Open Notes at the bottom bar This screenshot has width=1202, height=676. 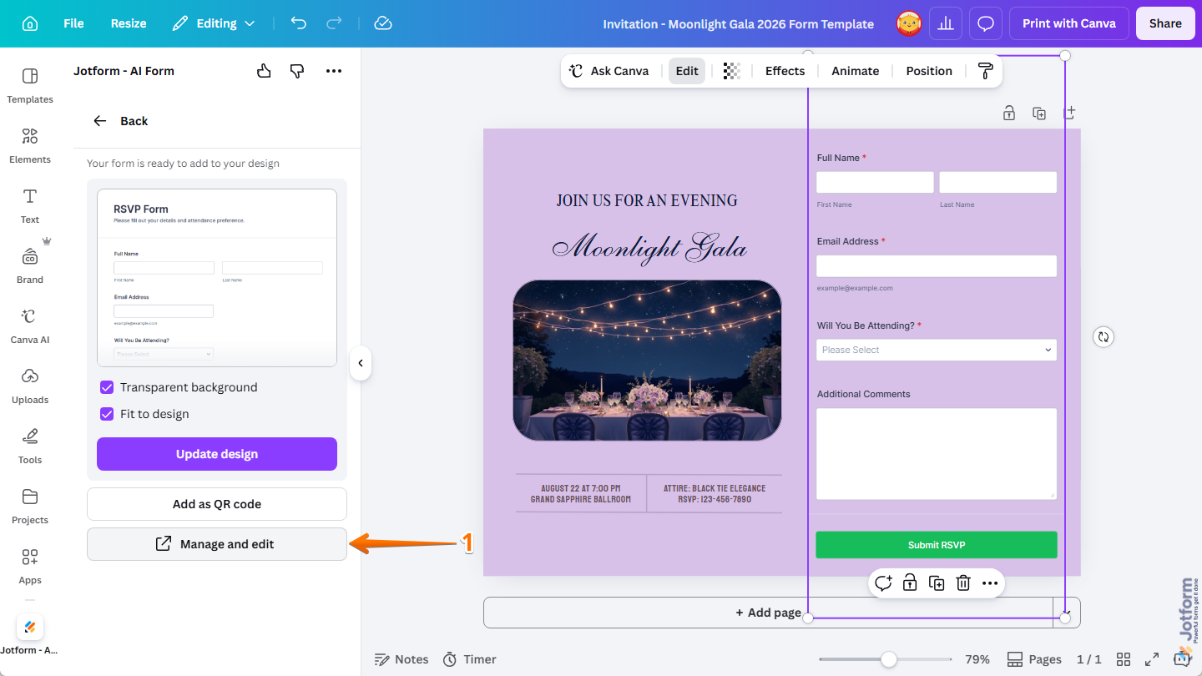402,659
